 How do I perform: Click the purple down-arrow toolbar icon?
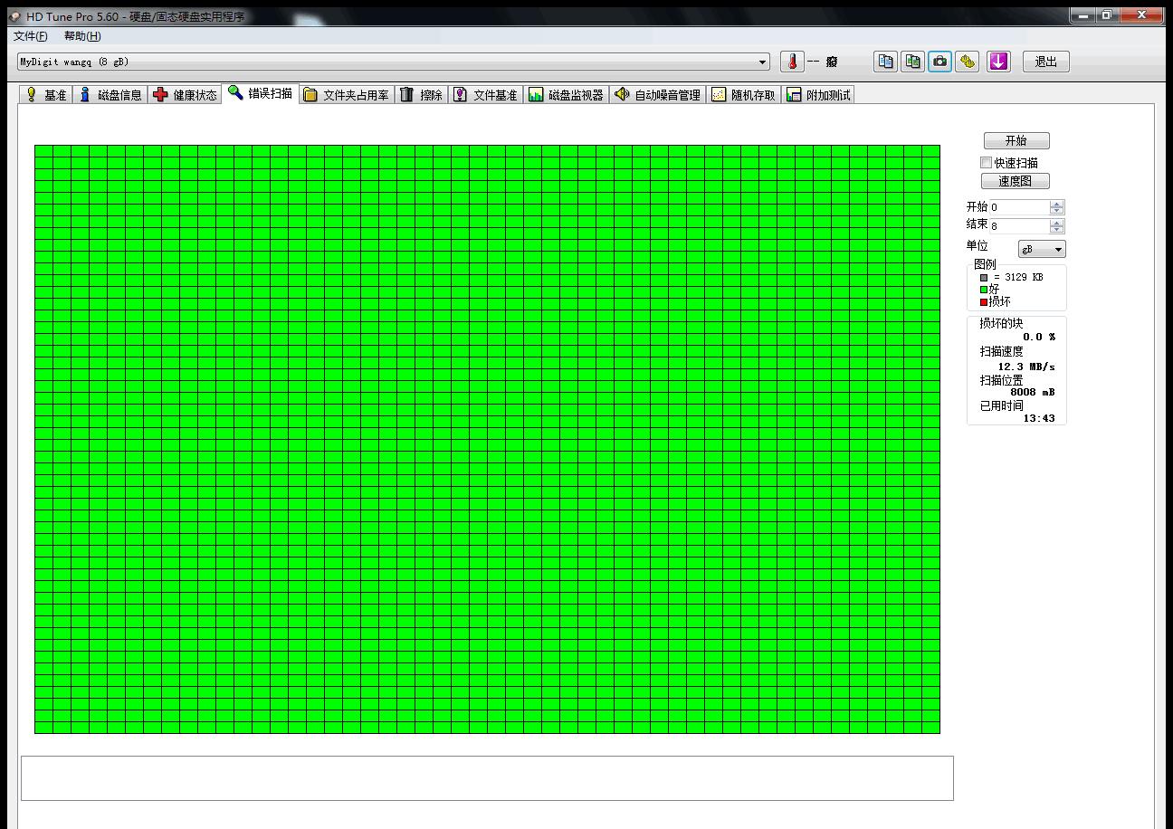[x=998, y=62]
